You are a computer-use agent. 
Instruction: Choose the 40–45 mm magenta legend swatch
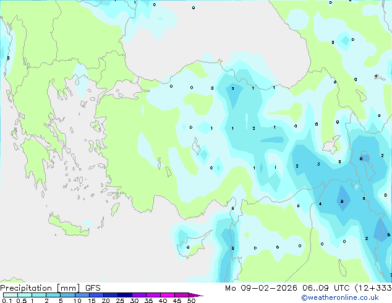click(168, 295)
